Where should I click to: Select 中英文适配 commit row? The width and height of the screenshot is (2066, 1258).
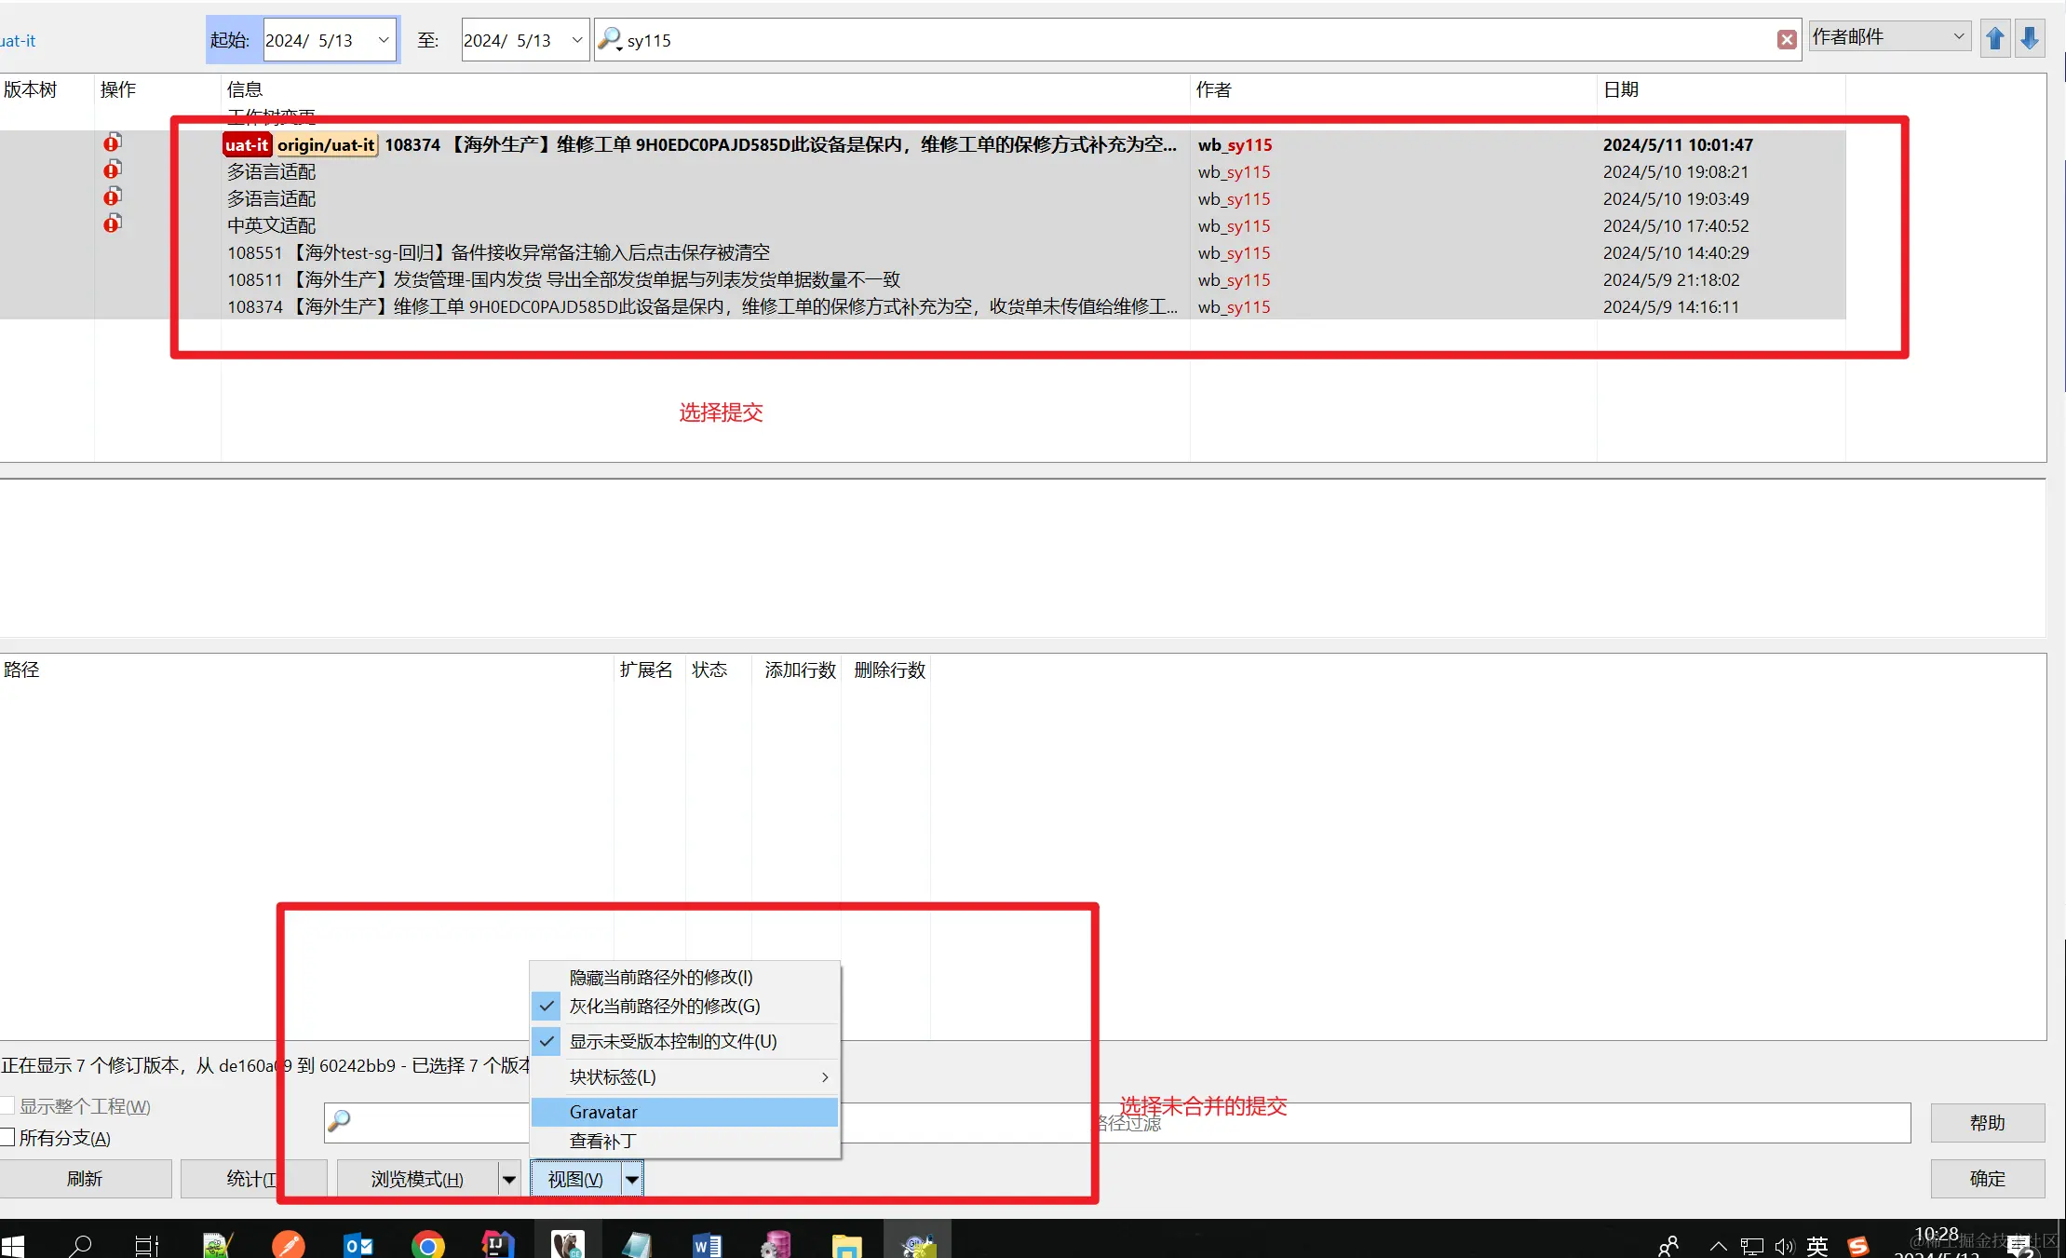pyautogui.click(x=922, y=225)
